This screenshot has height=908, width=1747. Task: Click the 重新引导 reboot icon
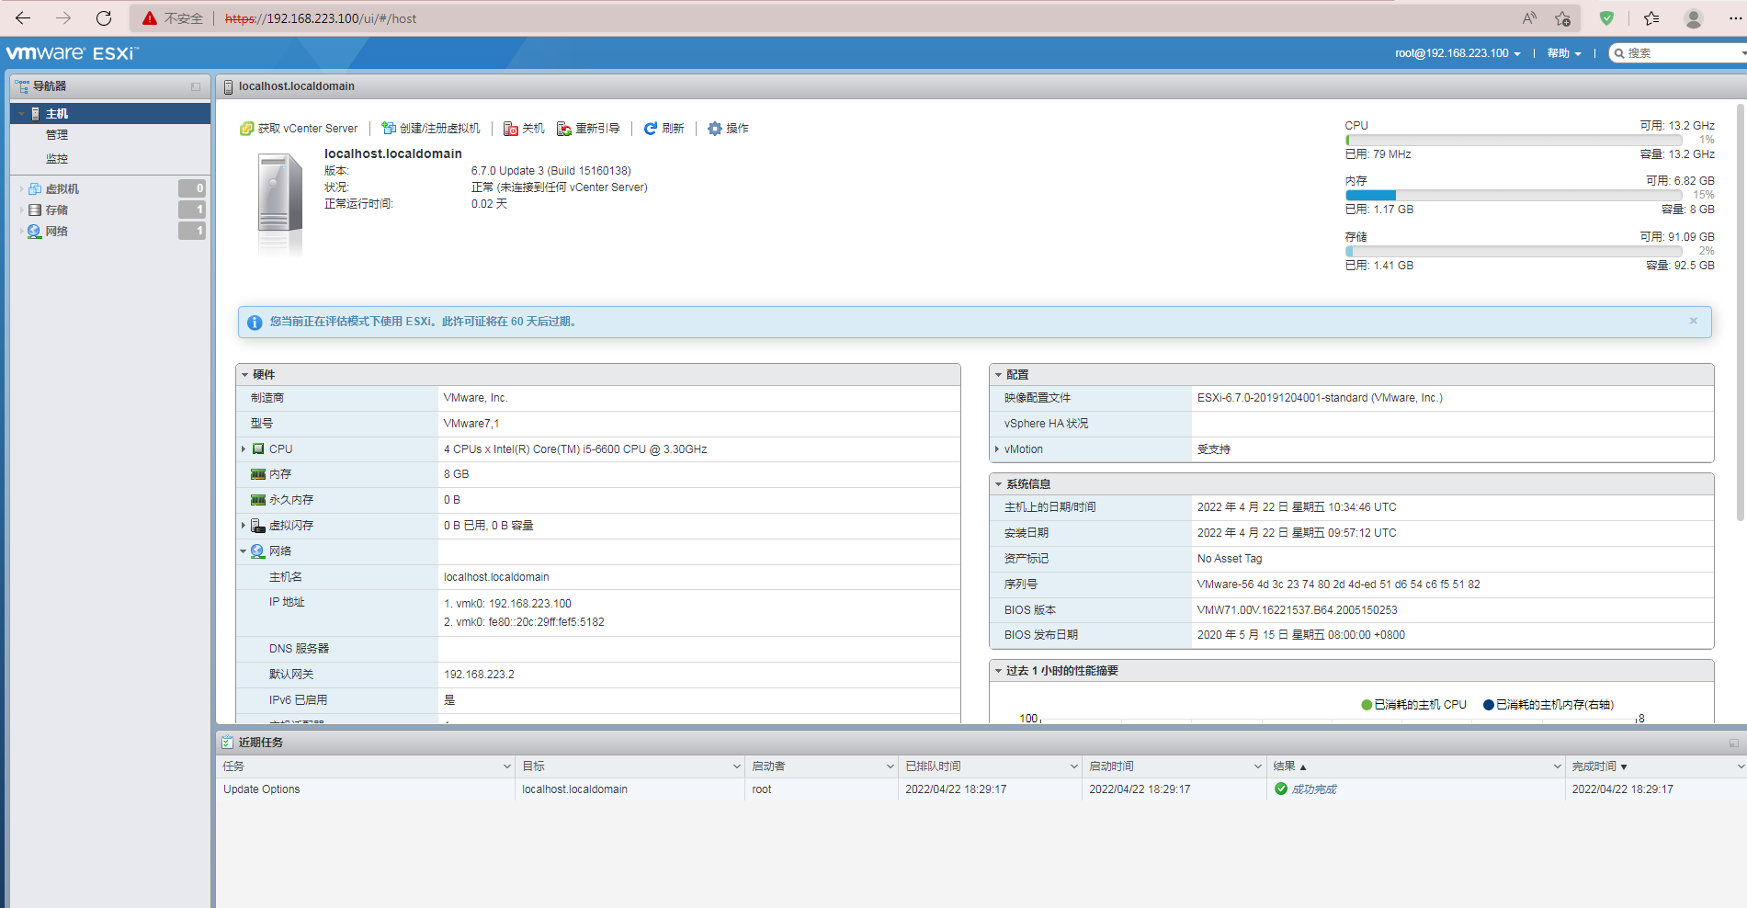click(x=564, y=128)
